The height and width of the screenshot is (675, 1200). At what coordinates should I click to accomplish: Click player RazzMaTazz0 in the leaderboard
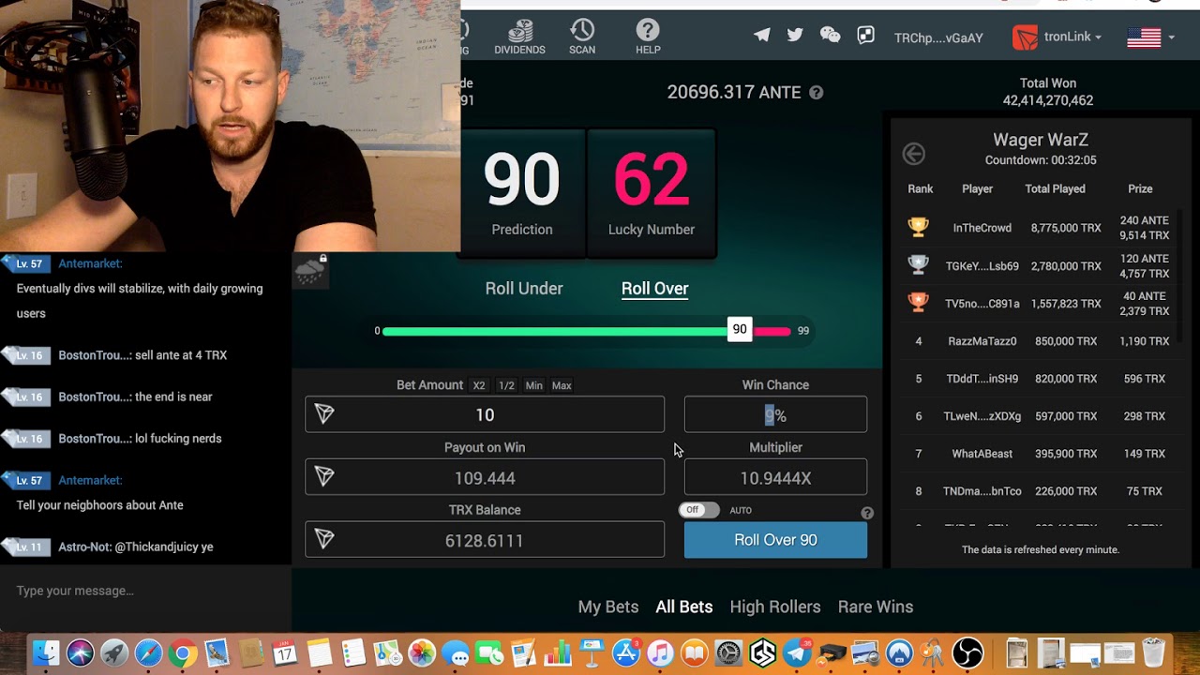coord(982,341)
